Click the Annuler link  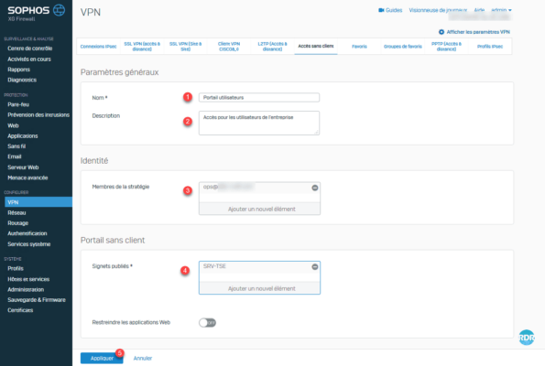(x=143, y=358)
